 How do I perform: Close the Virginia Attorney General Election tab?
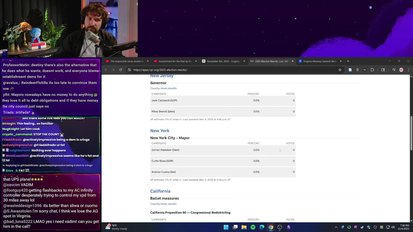[341, 61]
